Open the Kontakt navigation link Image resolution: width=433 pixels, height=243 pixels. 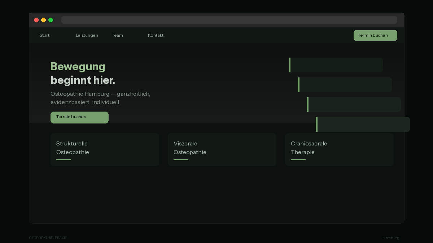pyautogui.click(x=156, y=35)
